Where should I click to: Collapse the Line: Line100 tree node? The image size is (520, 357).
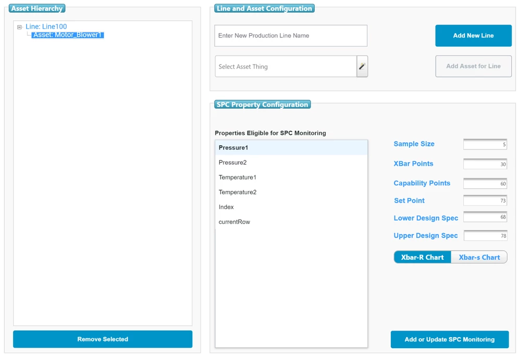coord(20,27)
